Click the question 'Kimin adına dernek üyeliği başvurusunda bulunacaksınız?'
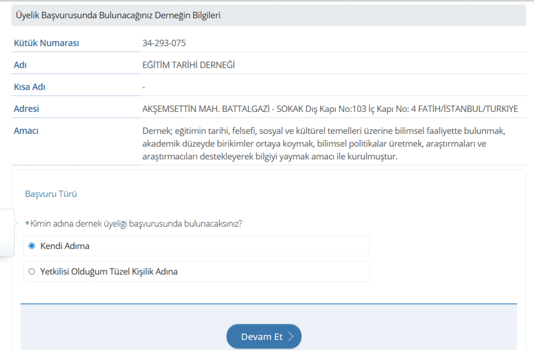The image size is (534, 350). (x=136, y=223)
